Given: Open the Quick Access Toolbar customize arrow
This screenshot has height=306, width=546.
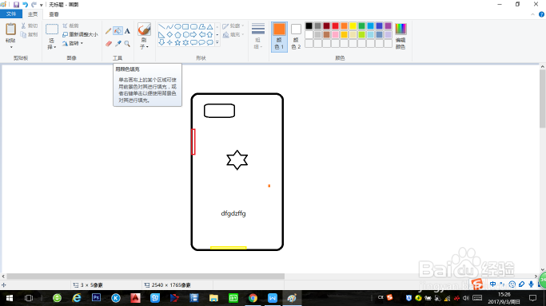Looking at the screenshot, I should pos(41,5).
